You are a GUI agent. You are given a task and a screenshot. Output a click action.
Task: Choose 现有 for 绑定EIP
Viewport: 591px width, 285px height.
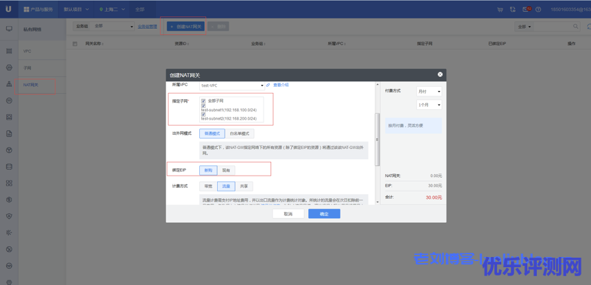pyautogui.click(x=226, y=170)
